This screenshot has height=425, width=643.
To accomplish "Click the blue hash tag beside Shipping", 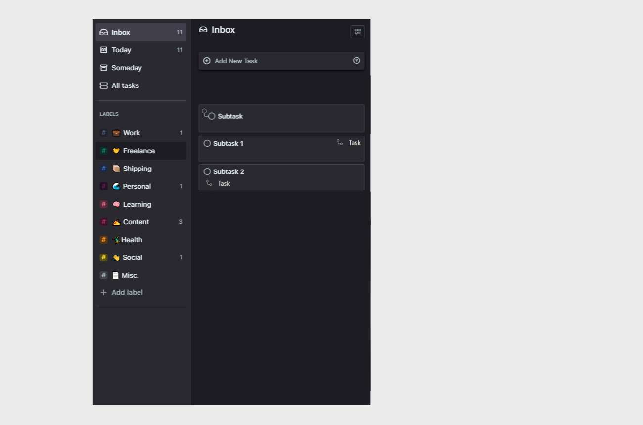I will point(103,169).
